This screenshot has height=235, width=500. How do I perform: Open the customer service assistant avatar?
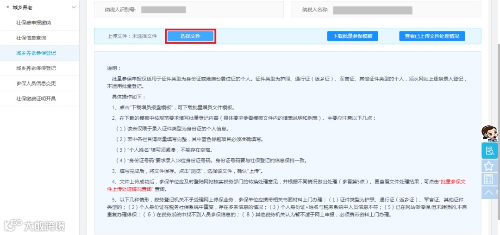coord(489,134)
